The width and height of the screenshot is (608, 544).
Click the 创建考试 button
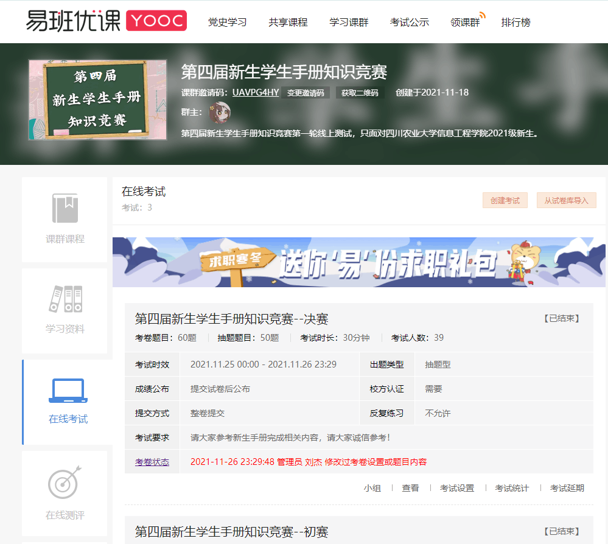(505, 200)
